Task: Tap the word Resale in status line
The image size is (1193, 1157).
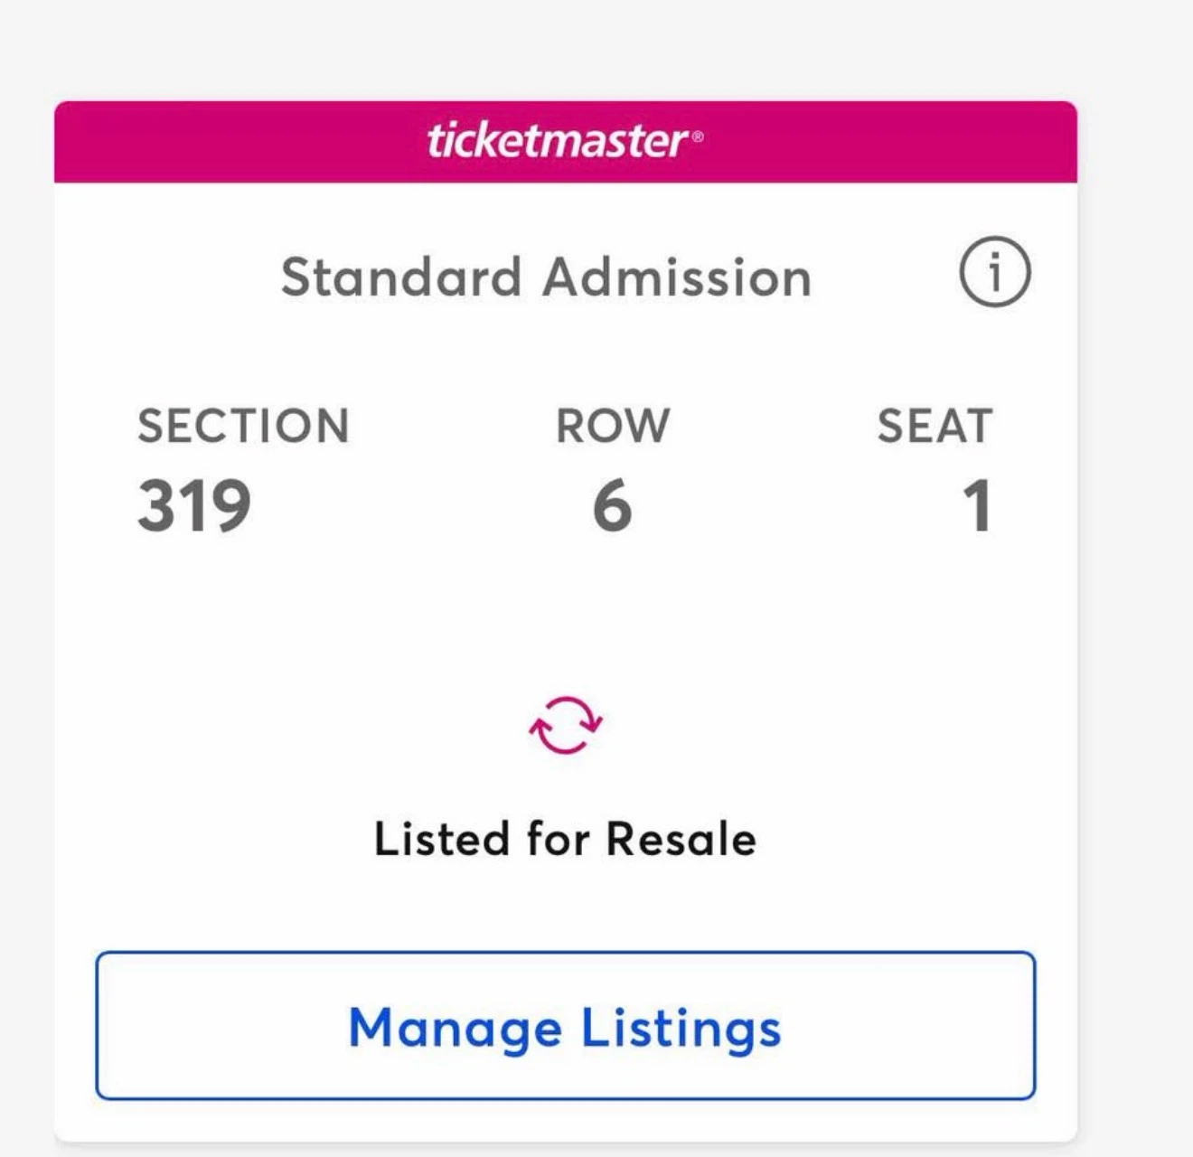Action: point(681,839)
